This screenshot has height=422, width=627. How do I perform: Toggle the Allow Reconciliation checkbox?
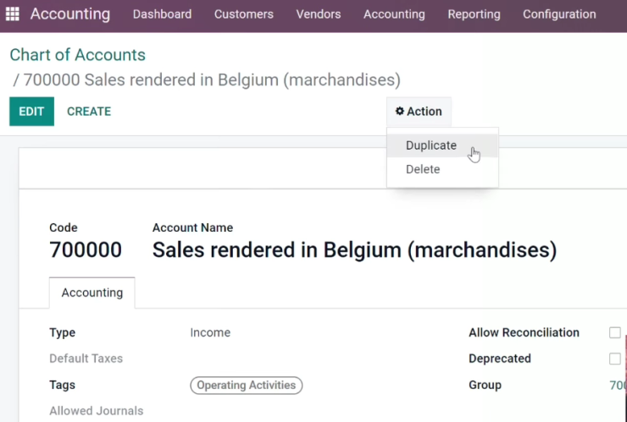615,332
